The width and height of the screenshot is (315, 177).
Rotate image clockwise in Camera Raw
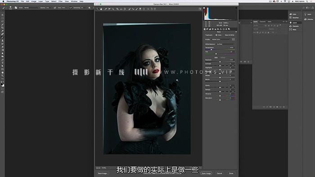[x=155, y=9]
